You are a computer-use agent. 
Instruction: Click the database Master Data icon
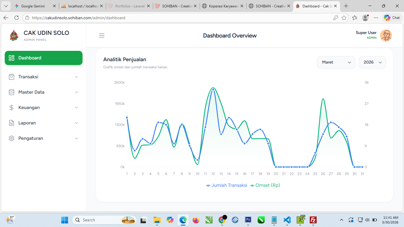12,92
